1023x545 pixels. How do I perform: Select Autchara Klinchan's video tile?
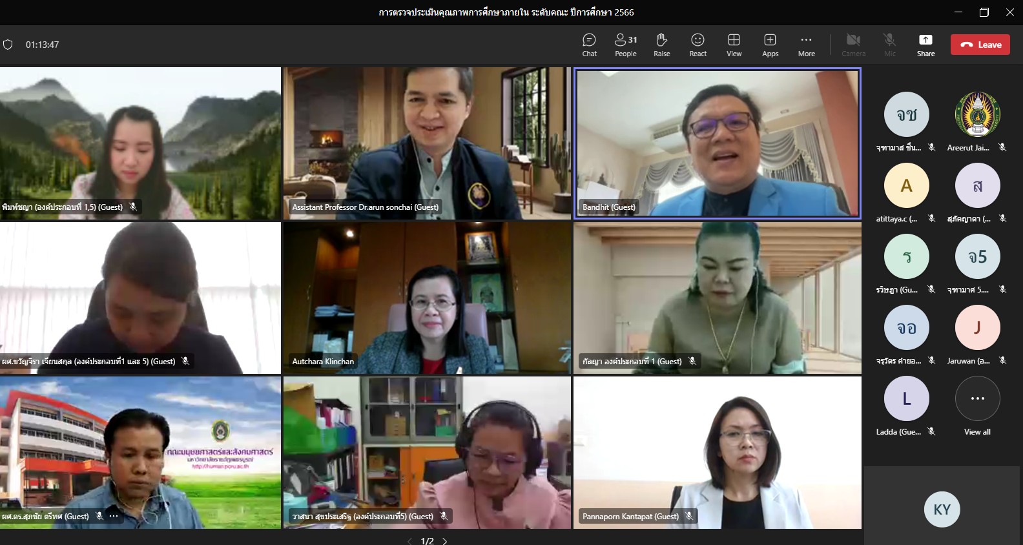coord(427,298)
